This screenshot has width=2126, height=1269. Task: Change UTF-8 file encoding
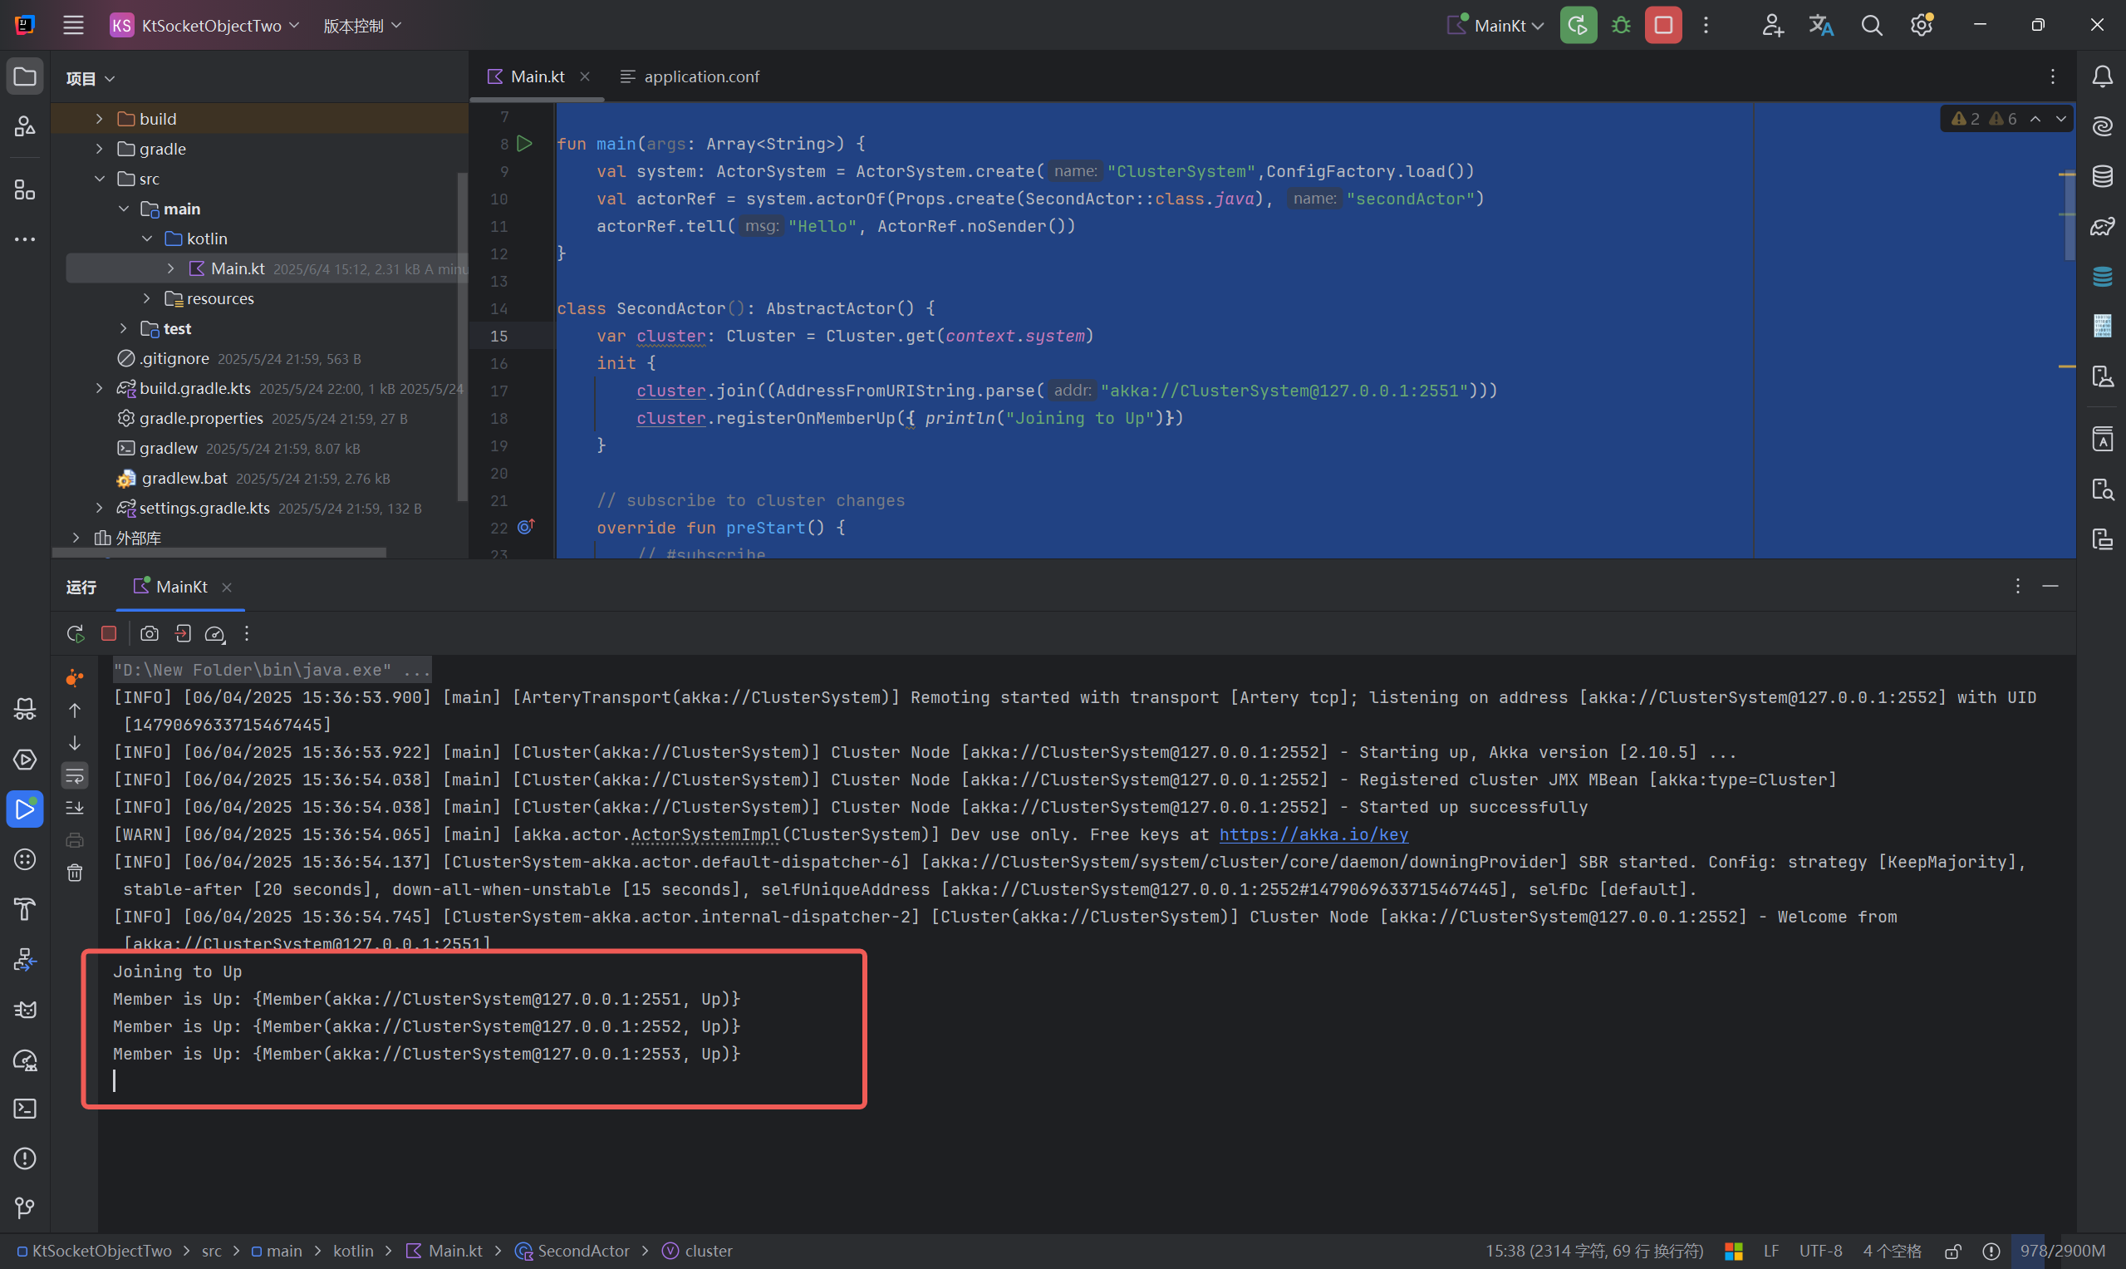tap(1820, 1251)
